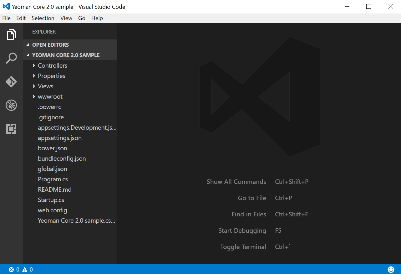Viewport: 401px width, 274px height.
Task: Click the Ctrl+Shift+P shortcut text
Action: pyautogui.click(x=292, y=182)
